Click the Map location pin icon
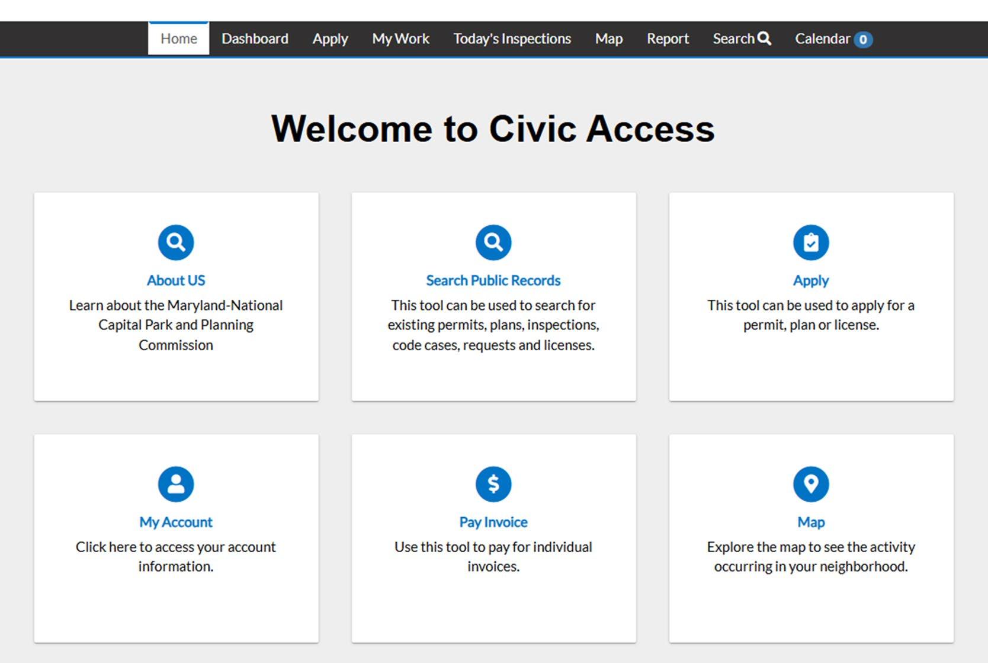The width and height of the screenshot is (988, 663). point(811,484)
